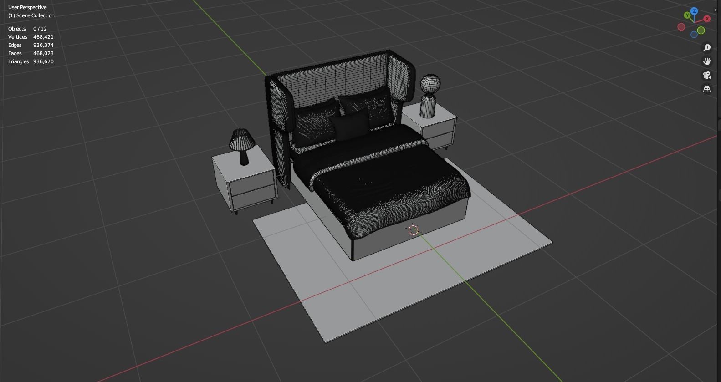Click the faded blue negative Z gizmo circle
The width and height of the screenshot is (721, 382).
pyautogui.click(x=694, y=35)
